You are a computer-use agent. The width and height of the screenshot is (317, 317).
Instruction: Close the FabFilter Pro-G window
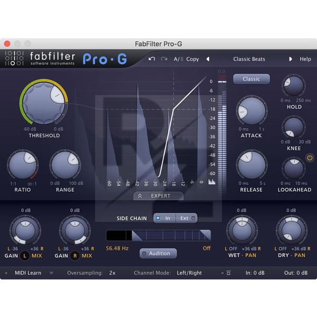[7, 44]
